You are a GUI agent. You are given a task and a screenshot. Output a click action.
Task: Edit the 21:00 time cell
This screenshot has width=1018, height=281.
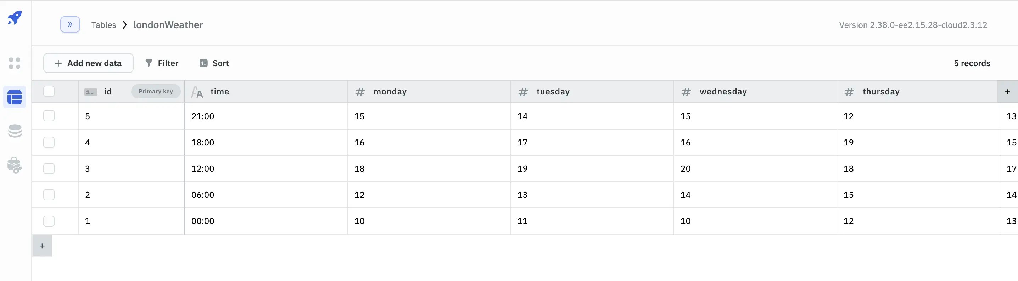[203, 116]
